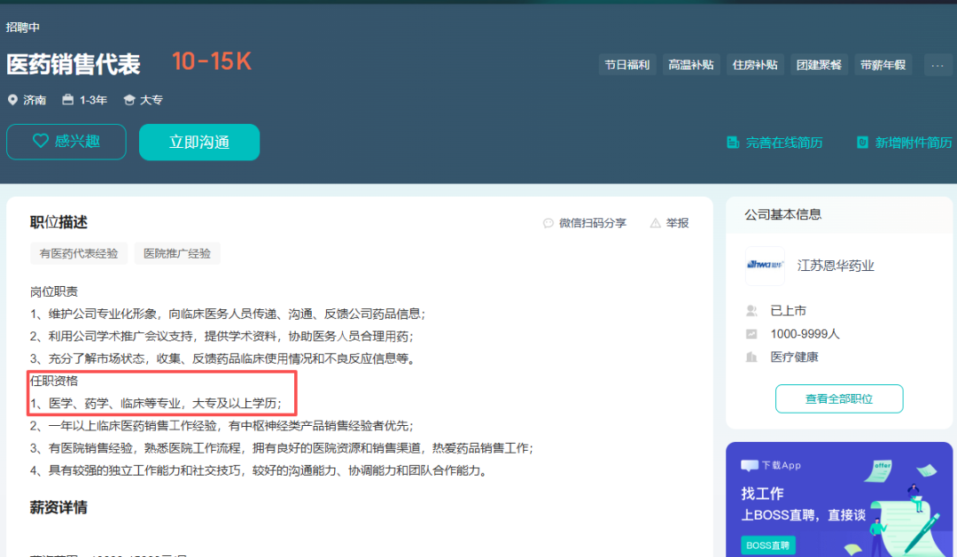This screenshot has height=557, width=957.
Task: Click the 岗位职责 subheading
Action: point(54,291)
